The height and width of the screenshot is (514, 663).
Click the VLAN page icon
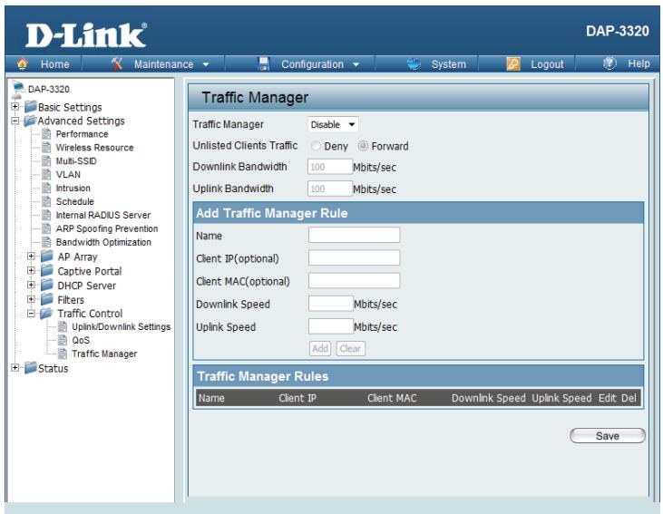pyautogui.click(x=46, y=175)
